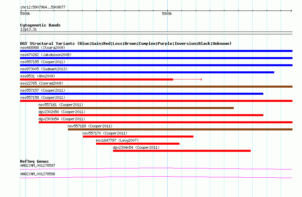Select the nsv557158 (Cooper2011) red bar

point(156,101)
